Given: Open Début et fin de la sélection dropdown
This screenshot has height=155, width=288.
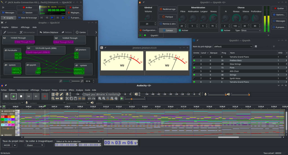Looking at the screenshot, I should coord(78,141).
